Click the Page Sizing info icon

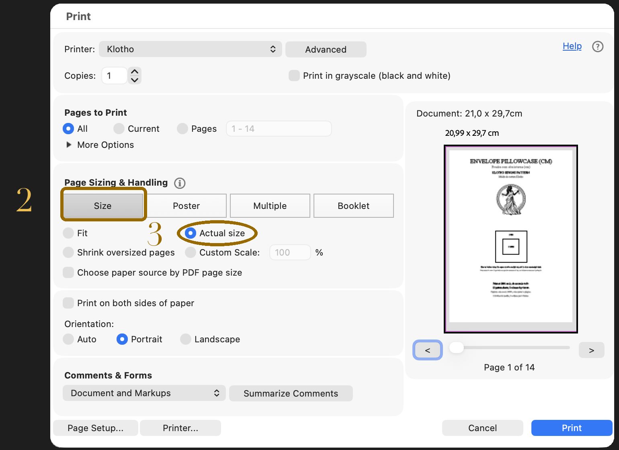pyautogui.click(x=180, y=183)
